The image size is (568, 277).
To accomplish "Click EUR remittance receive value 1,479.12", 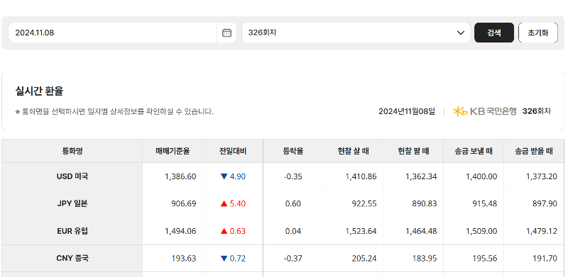I will click(x=542, y=231).
